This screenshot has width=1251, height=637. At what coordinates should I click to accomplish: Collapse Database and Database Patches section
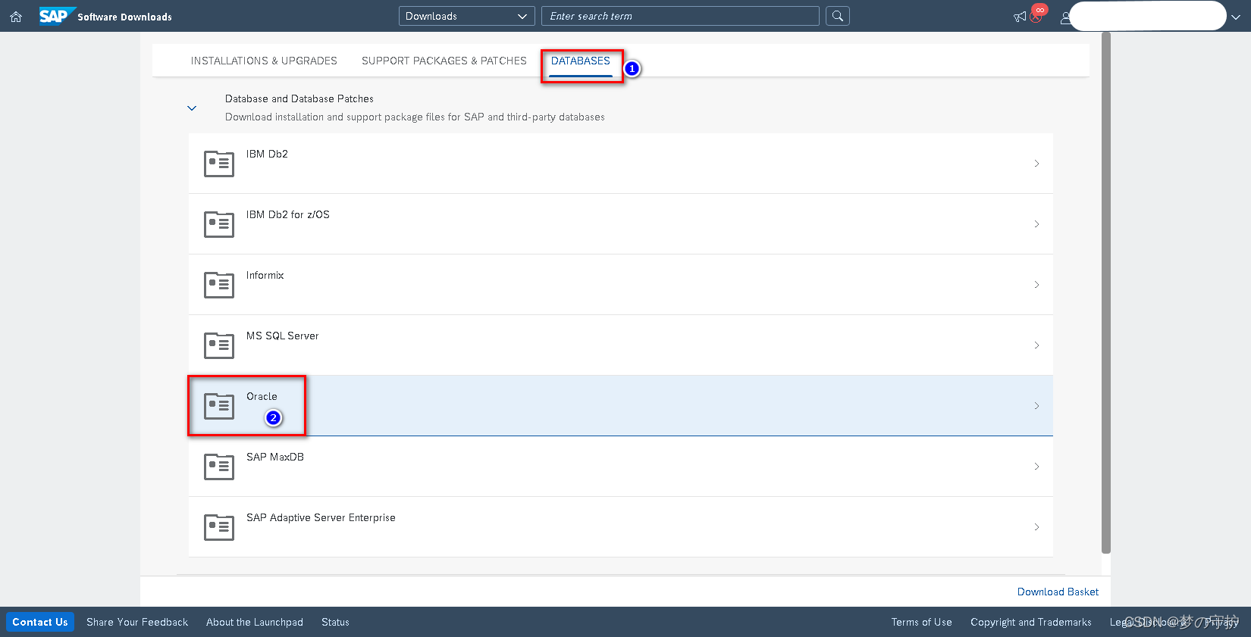pos(192,108)
